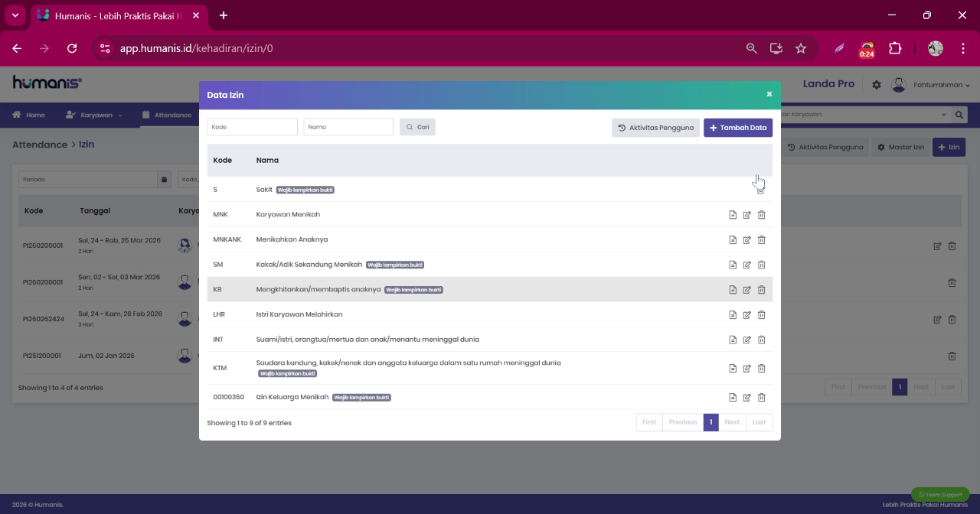Click the employee search magnifier icon
The height and width of the screenshot is (514, 980).
[959, 115]
